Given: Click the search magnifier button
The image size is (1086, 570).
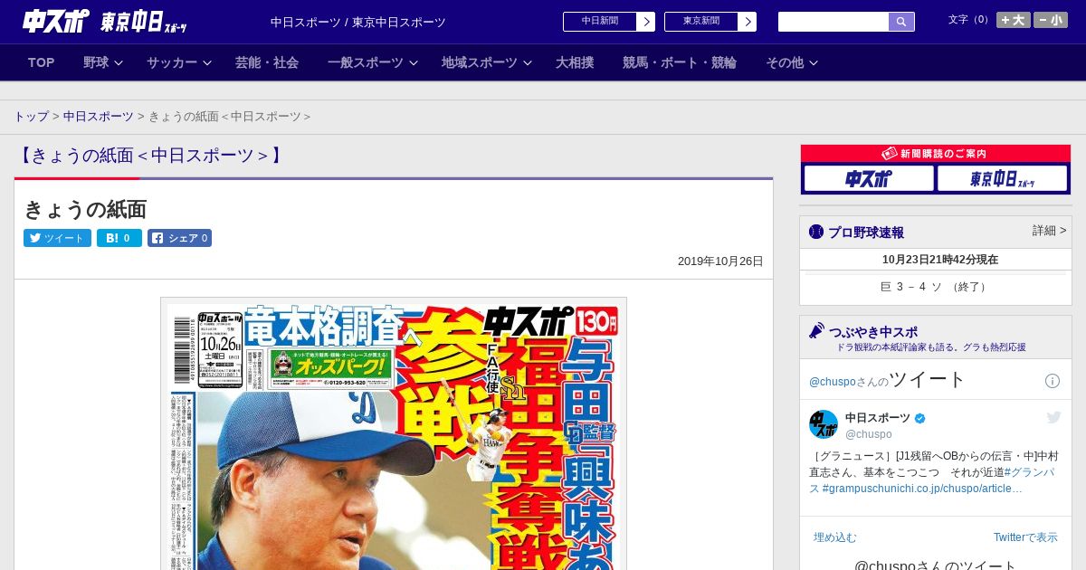Looking at the screenshot, I should 901,22.
